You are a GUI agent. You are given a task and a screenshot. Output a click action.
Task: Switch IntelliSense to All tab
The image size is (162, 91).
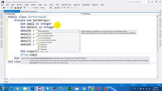pos(47,52)
